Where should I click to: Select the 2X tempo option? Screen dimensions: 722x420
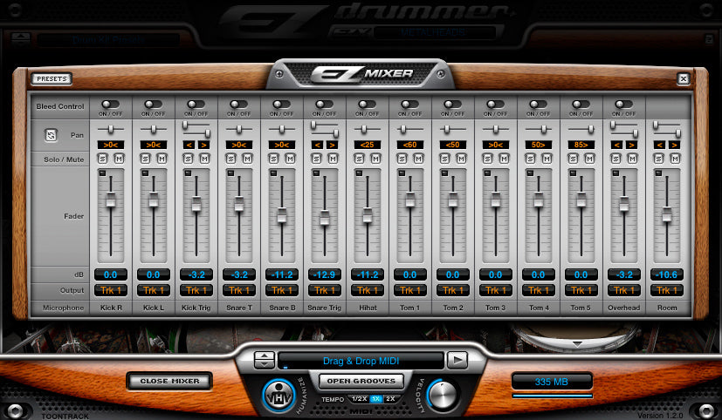point(389,398)
